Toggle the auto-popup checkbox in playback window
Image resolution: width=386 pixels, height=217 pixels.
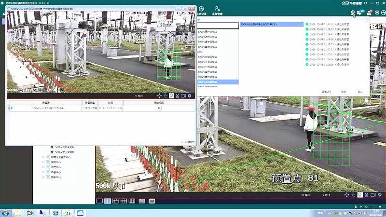182,142
